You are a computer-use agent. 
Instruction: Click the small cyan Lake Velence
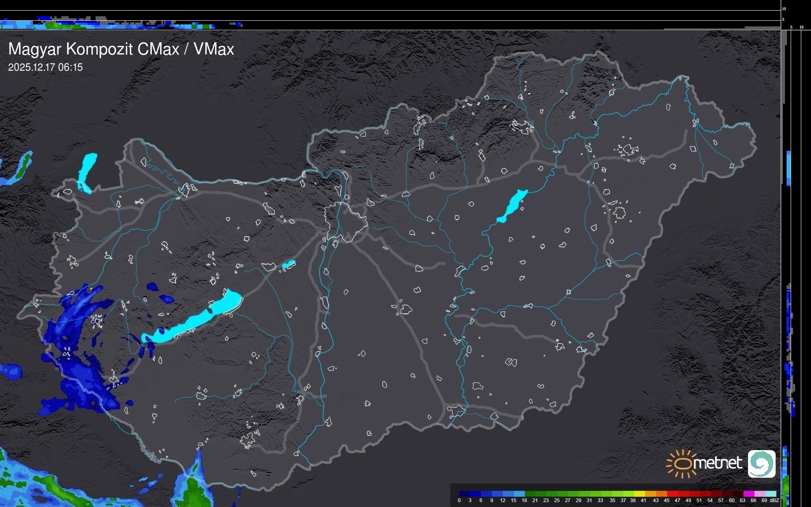click(289, 265)
